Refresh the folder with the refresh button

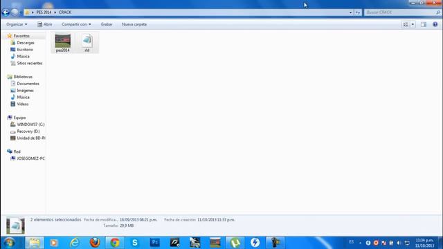coord(358,12)
